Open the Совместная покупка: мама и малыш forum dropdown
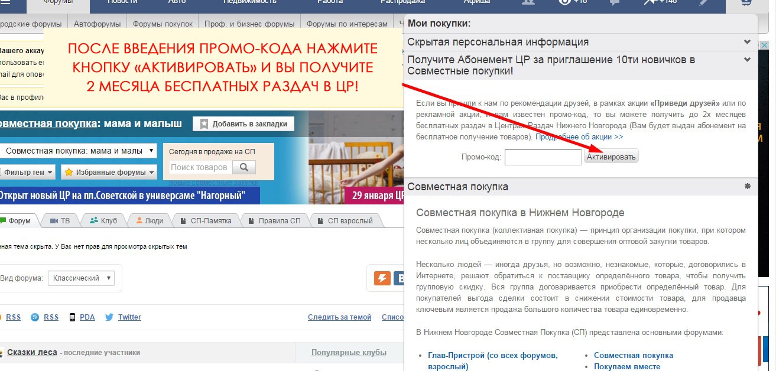The height and width of the screenshot is (371, 776). [x=79, y=151]
